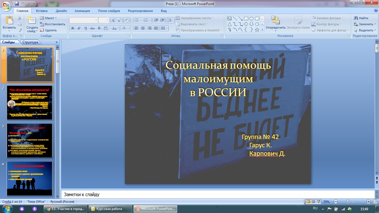
Task: Click the Create slide (Создать слайд) icon
Action: coord(32,21)
